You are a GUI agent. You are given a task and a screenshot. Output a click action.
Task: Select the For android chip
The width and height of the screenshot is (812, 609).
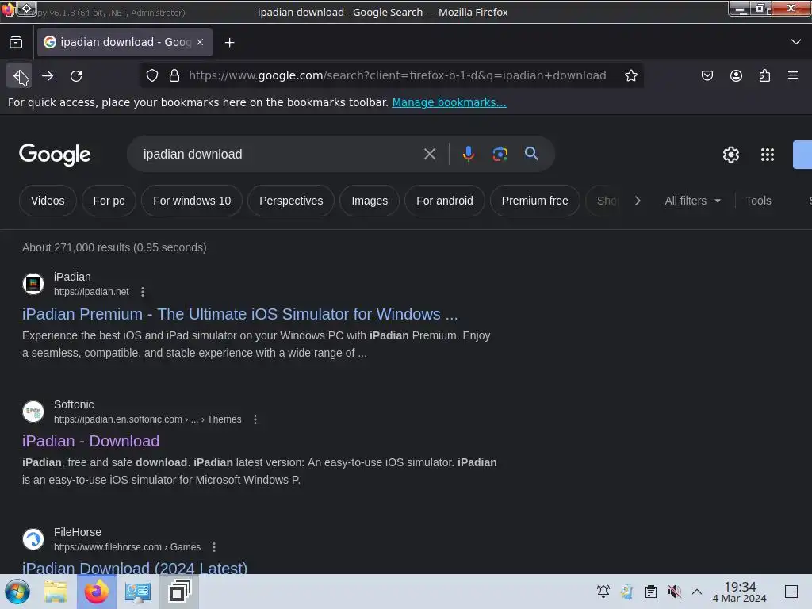tap(444, 201)
